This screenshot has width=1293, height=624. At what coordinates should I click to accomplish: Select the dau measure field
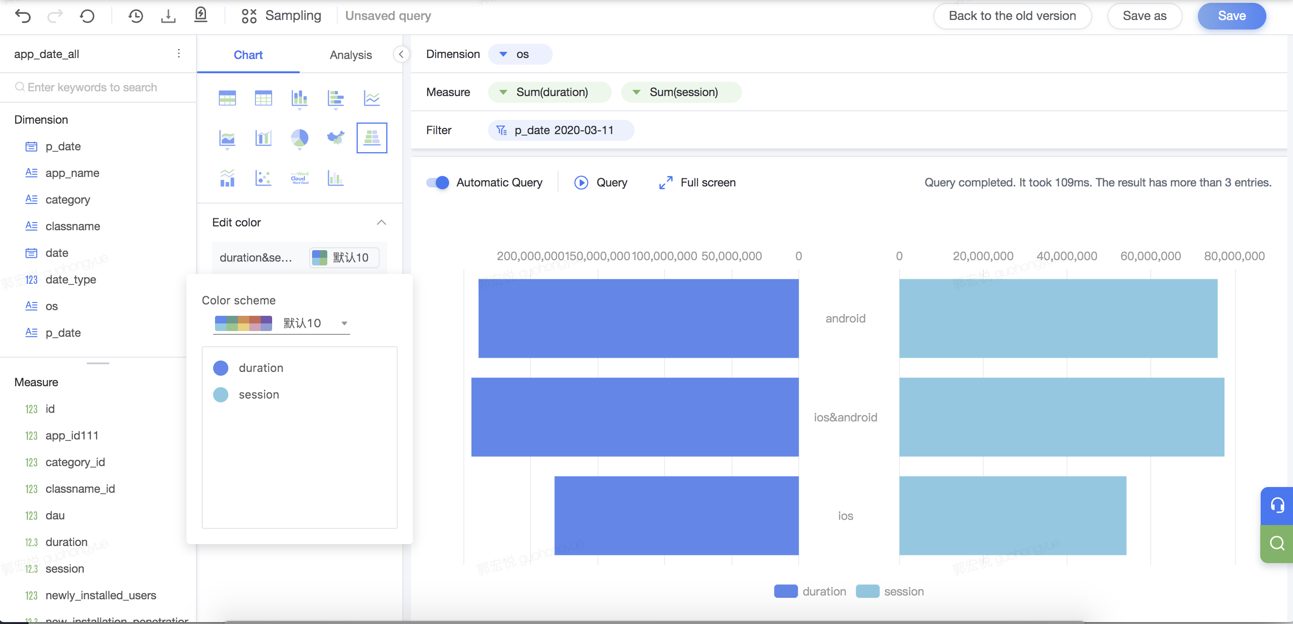pyautogui.click(x=55, y=516)
